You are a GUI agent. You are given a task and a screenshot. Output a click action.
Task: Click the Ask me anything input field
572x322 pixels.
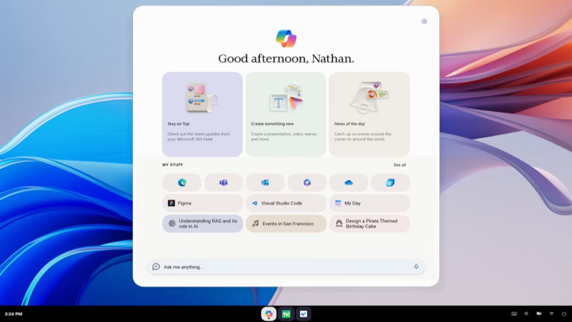click(x=287, y=267)
